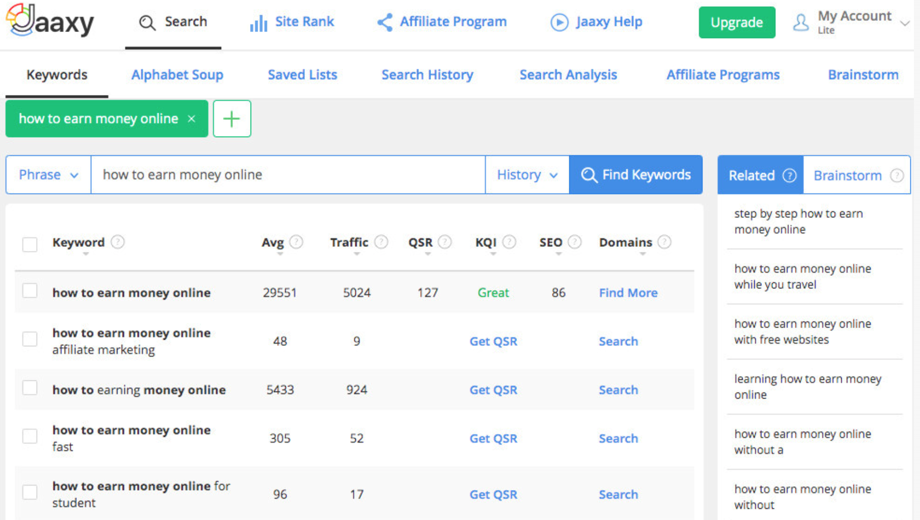Open Jaaxy Help in top navigation
The width and height of the screenshot is (920, 520).
coord(597,22)
